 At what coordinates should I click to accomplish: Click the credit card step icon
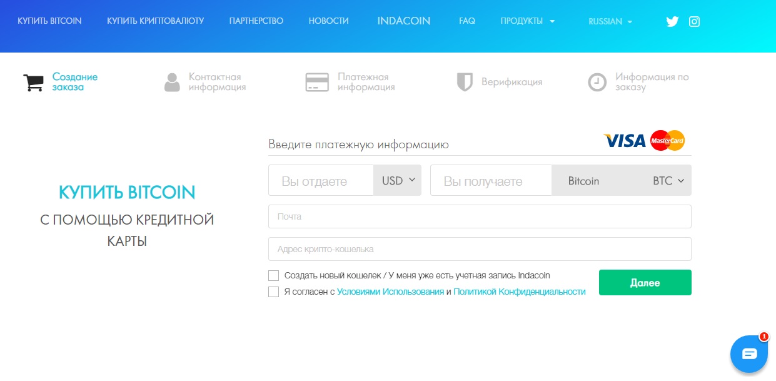coord(317,83)
